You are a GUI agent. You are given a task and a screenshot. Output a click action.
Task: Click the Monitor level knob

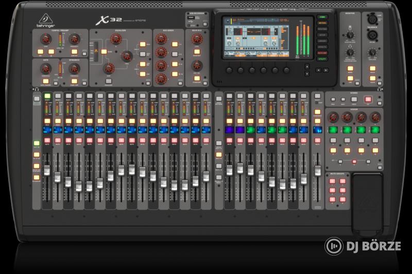[x=350, y=35]
